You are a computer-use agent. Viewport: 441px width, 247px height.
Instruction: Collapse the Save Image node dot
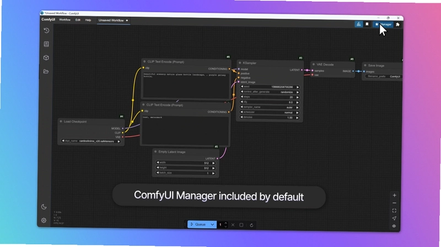365,65
